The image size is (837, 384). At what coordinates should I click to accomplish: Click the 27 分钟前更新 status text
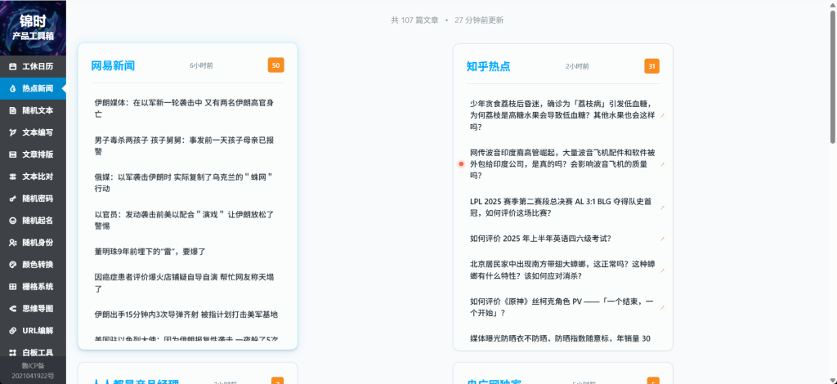pyautogui.click(x=479, y=20)
